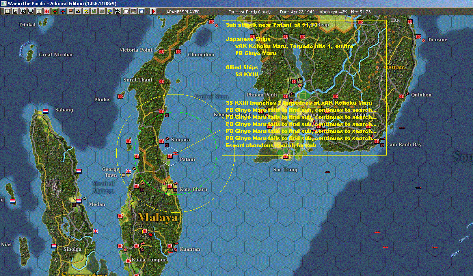Click the "Great Nicobar" island label
This screenshot has height=276, width=473.
(x=56, y=55)
